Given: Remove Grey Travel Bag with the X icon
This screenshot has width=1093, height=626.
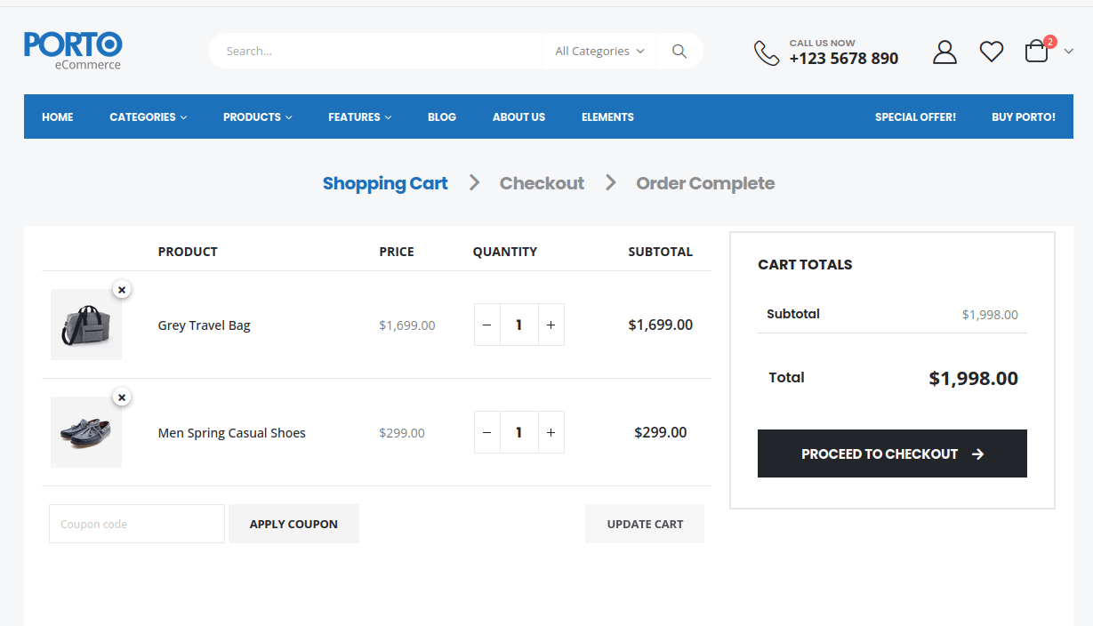Looking at the screenshot, I should (121, 289).
